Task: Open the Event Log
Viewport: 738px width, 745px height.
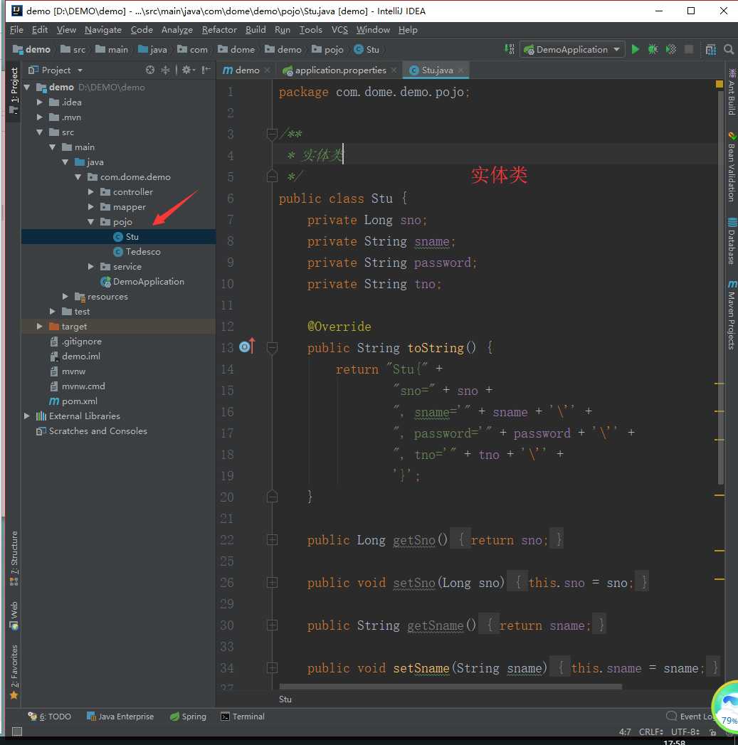Action: tap(690, 717)
